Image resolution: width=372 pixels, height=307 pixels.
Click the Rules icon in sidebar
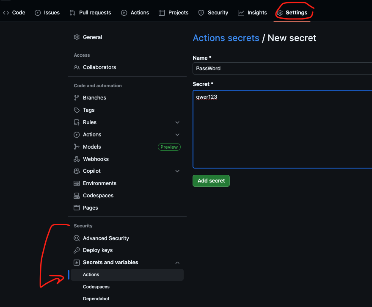(77, 122)
